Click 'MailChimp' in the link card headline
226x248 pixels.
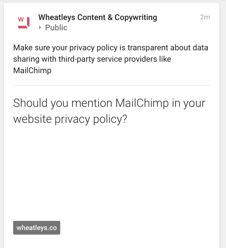coord(142,103)
